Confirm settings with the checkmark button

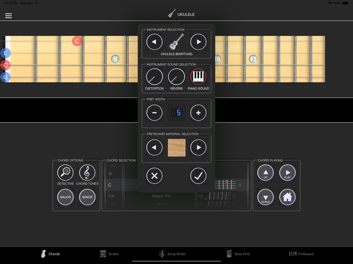(x=198, y=176)
